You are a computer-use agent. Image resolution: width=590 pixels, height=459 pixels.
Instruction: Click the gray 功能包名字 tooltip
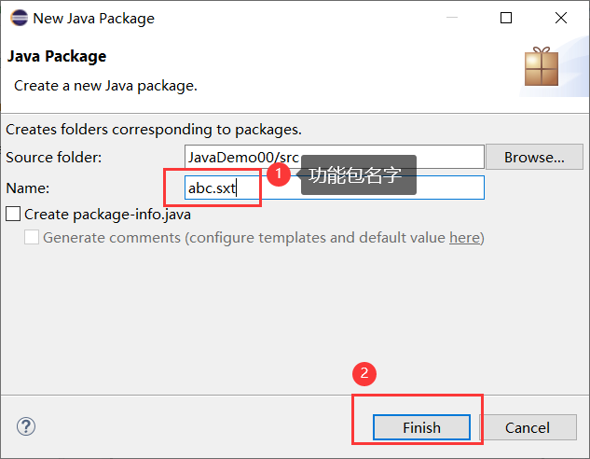(358, 175)
